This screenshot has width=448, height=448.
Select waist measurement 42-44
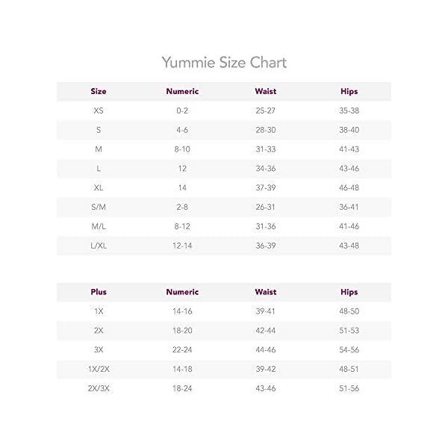click(x=266, y=332)
